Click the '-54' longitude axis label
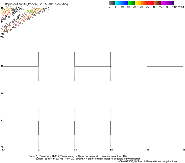The image size is (185, 163). click(x=74, y=150)
